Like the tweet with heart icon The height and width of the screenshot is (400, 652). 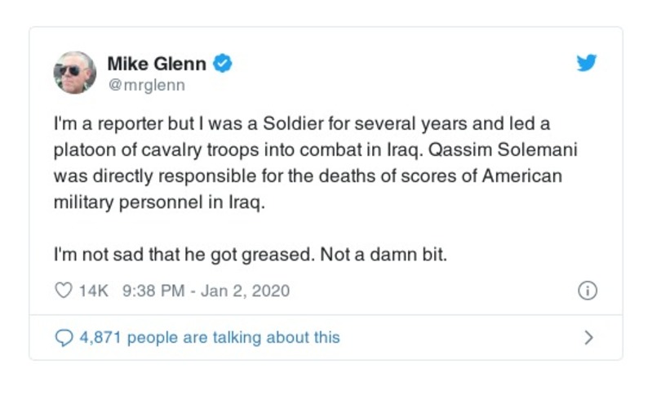[63, 291]
